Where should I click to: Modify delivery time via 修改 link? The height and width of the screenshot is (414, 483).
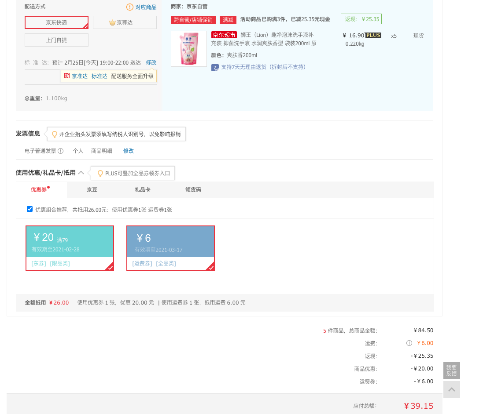151,62
